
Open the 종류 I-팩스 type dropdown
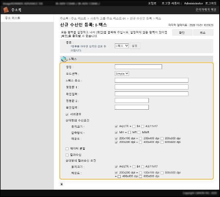pyautogui.click(x=121, y=46)
